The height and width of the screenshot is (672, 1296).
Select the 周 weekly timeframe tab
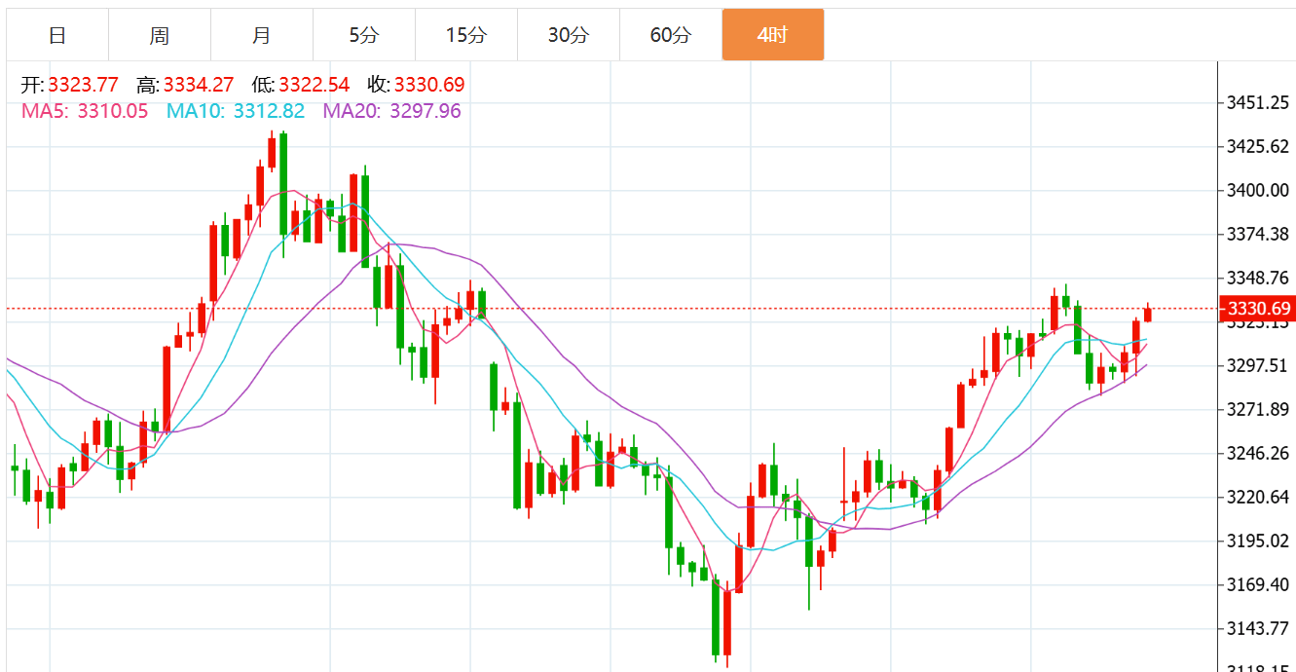point(160,36)
